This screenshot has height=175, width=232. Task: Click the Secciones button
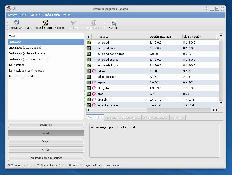[46, 125]
